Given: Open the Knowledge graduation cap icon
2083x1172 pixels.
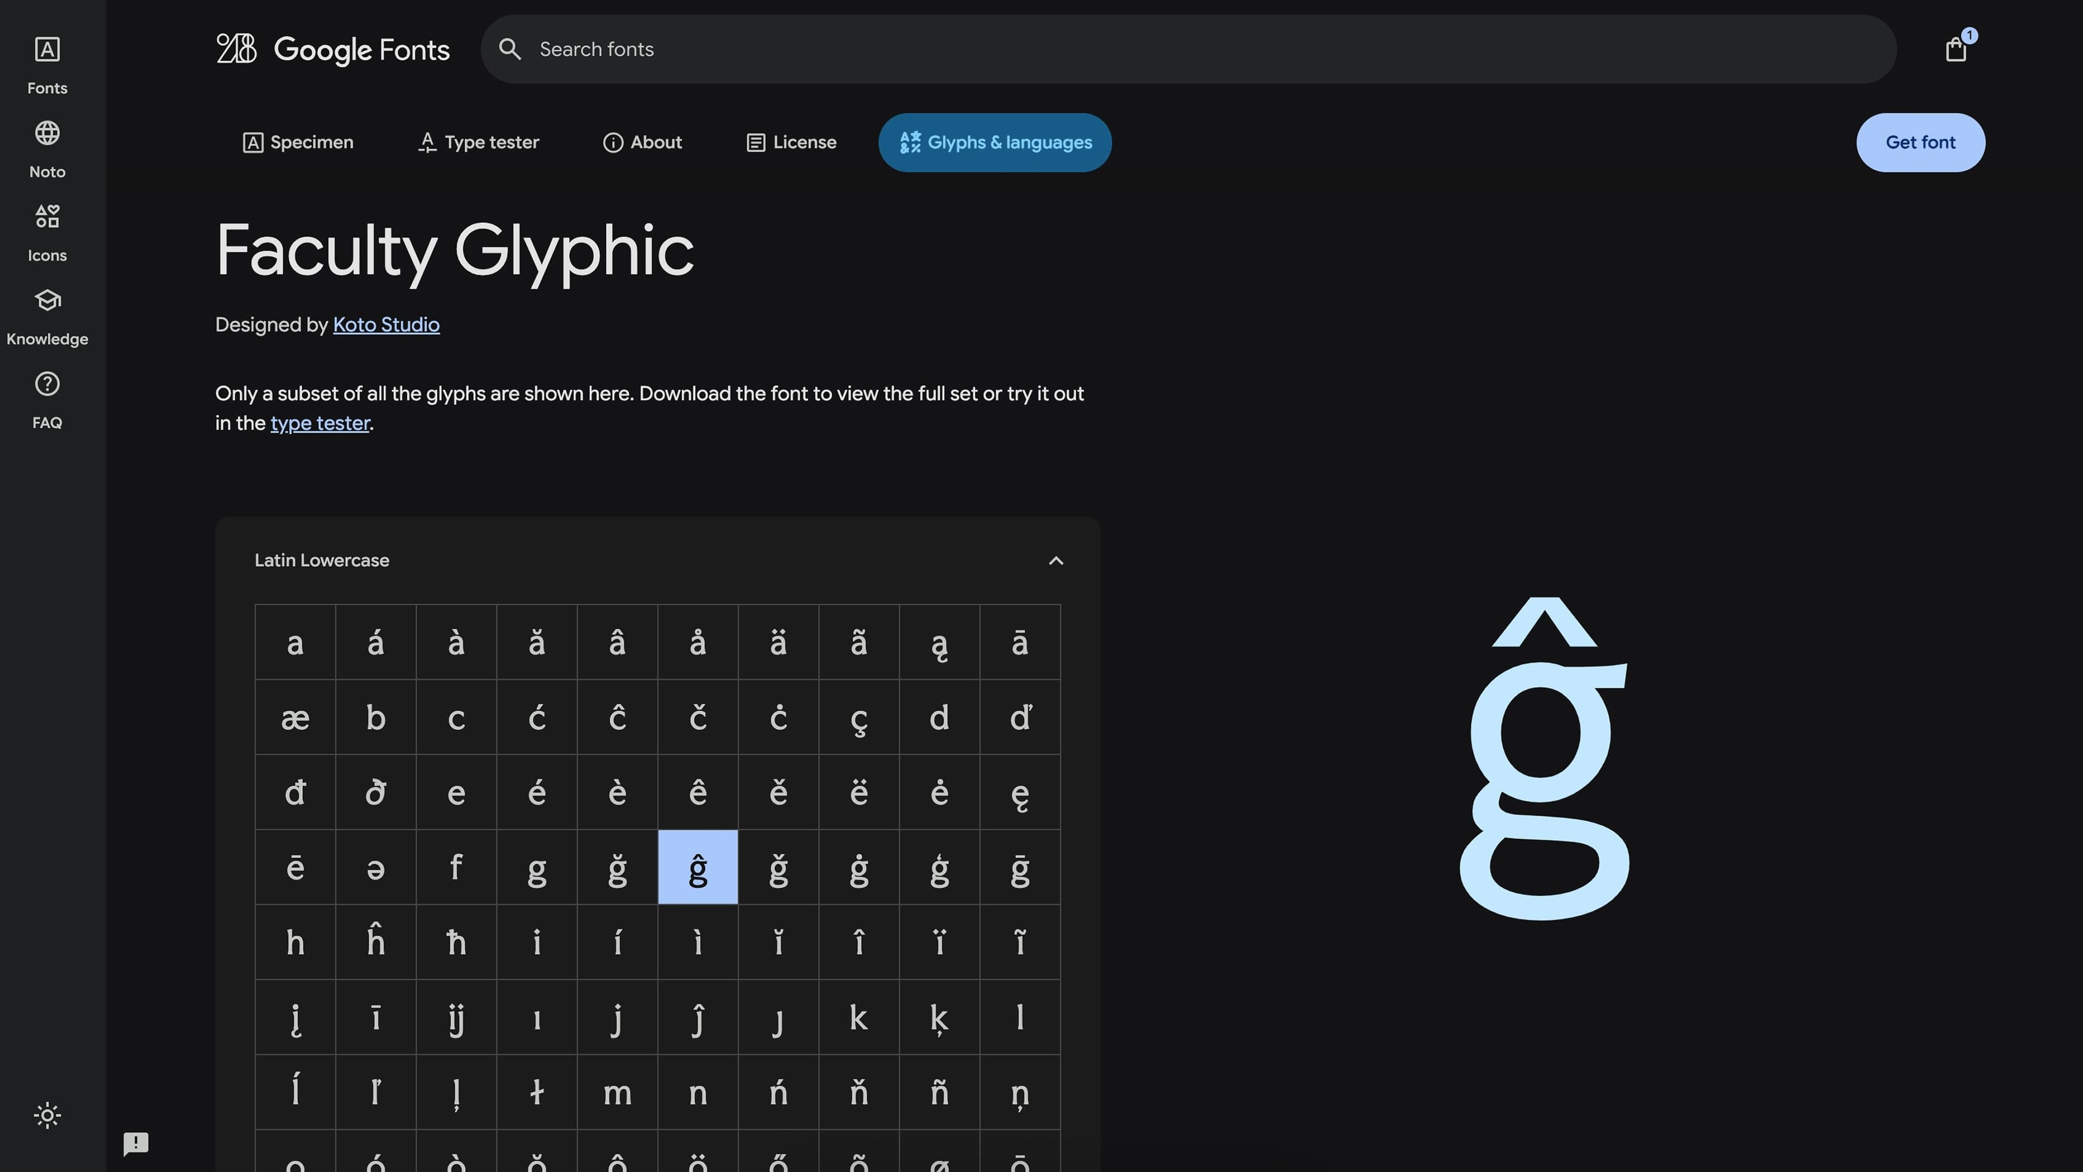Looking at the screenshot, I should tap(47, 315).
